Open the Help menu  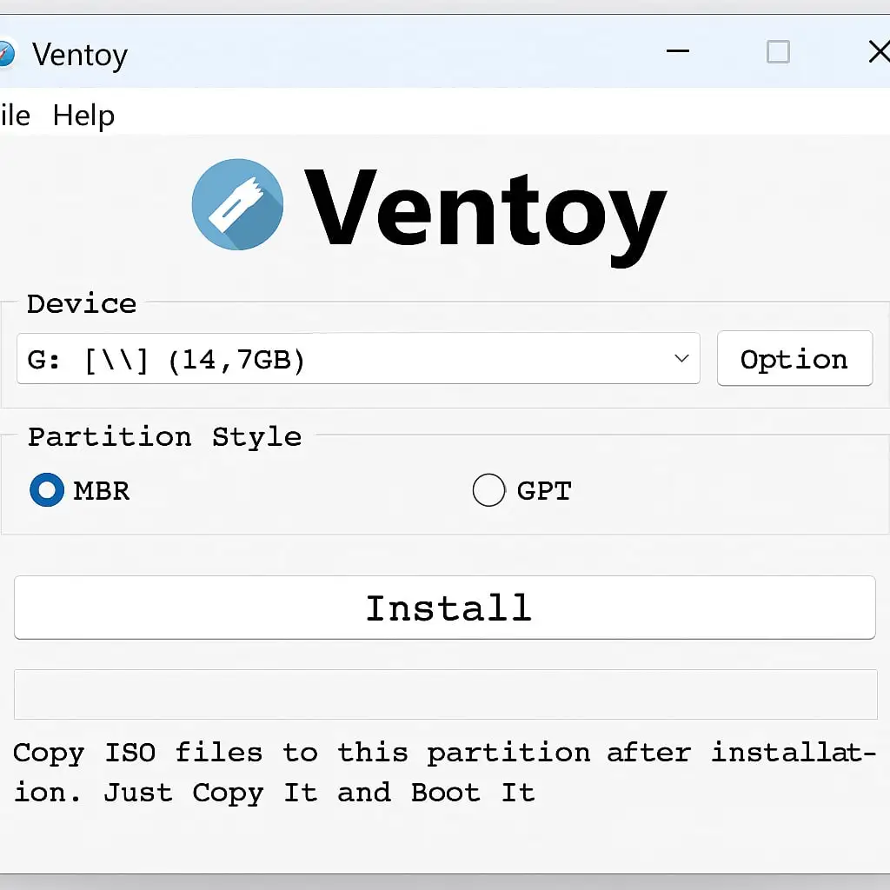[x=83, y=116]
